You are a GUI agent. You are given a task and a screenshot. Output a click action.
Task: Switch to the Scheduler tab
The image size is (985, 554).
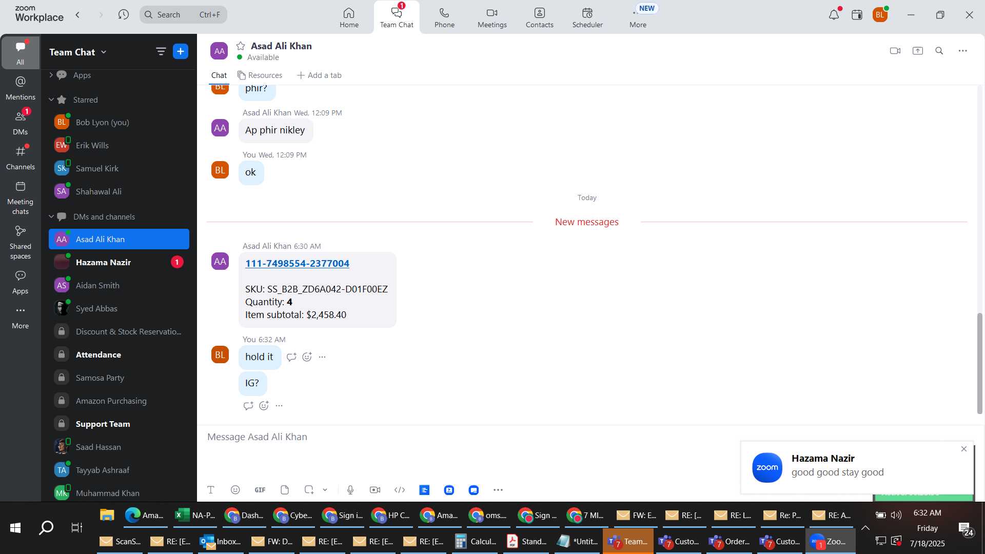pos(587,17)
